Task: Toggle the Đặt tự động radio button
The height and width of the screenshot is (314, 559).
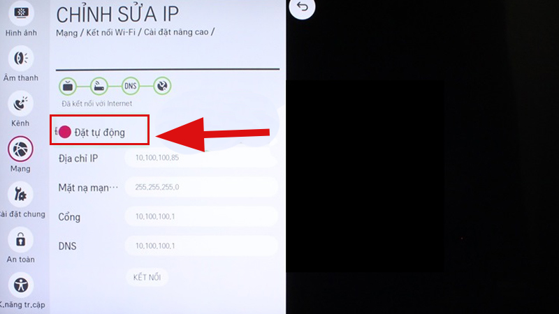Action: tap(65, 132)
